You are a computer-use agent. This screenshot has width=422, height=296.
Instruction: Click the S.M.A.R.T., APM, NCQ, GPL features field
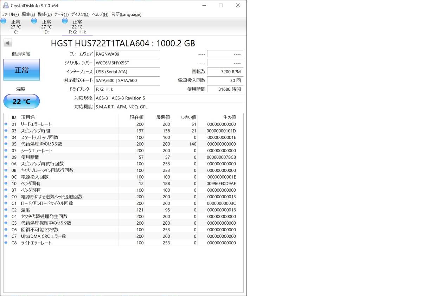(169, 107)
